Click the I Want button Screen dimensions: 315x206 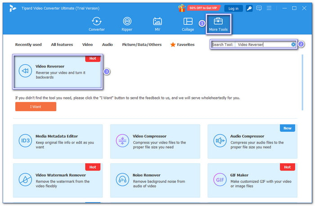(x=36, y=107)
